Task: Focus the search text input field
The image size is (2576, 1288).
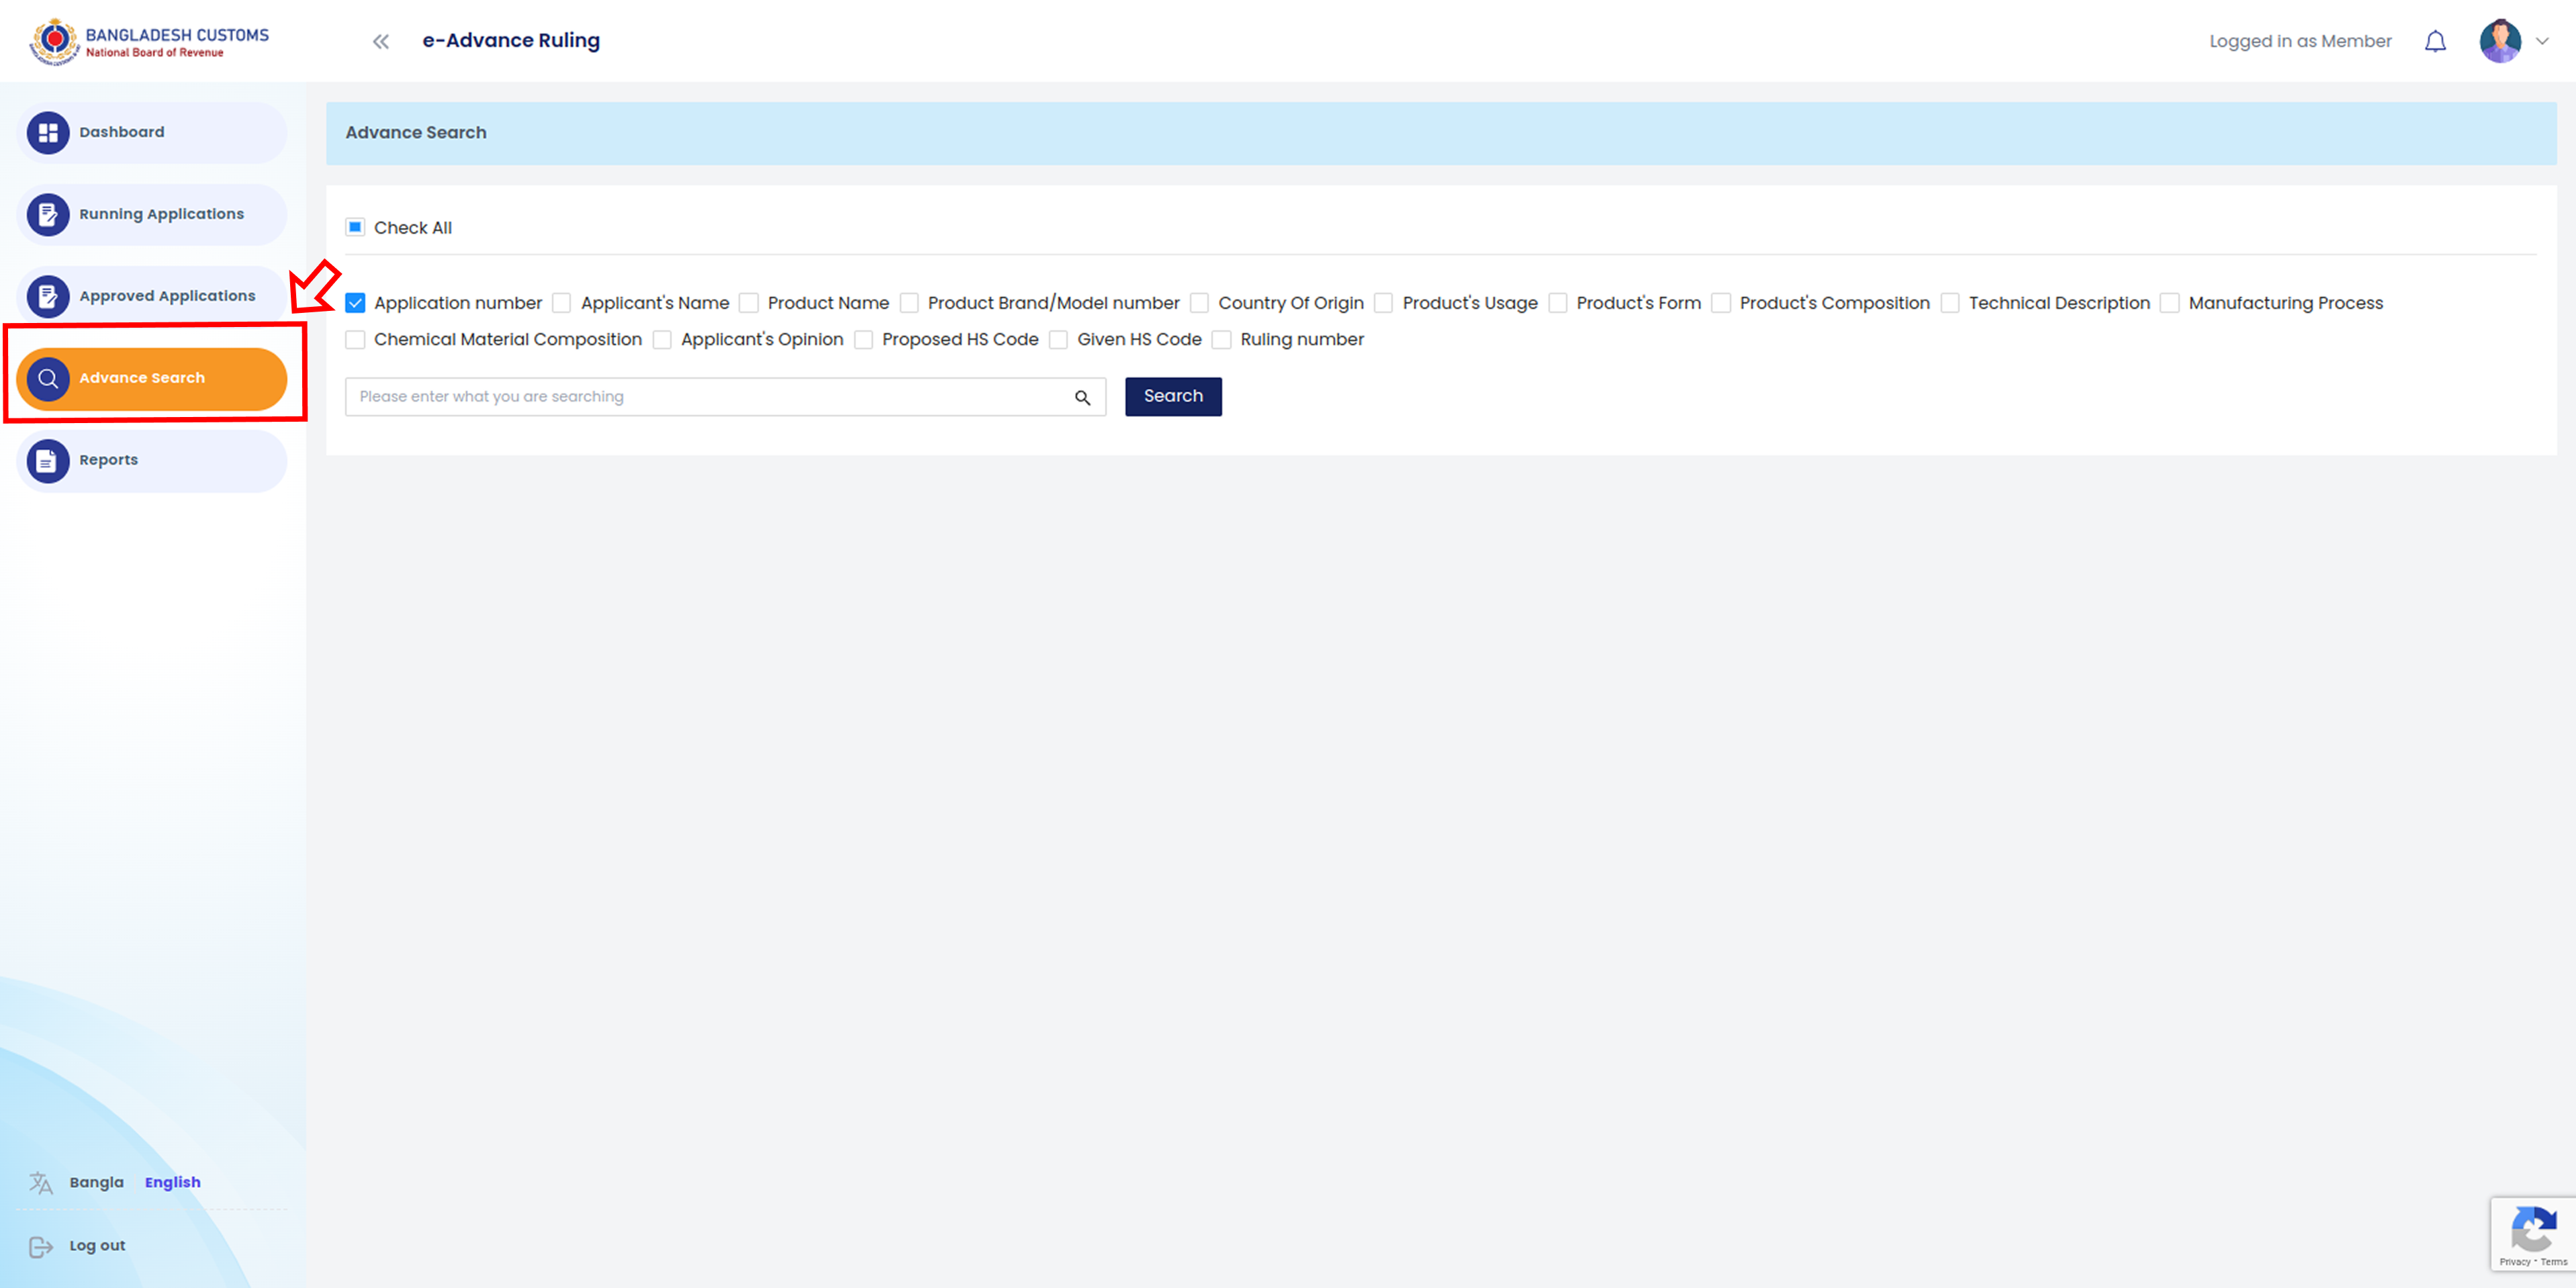Action: coord(725,397)
